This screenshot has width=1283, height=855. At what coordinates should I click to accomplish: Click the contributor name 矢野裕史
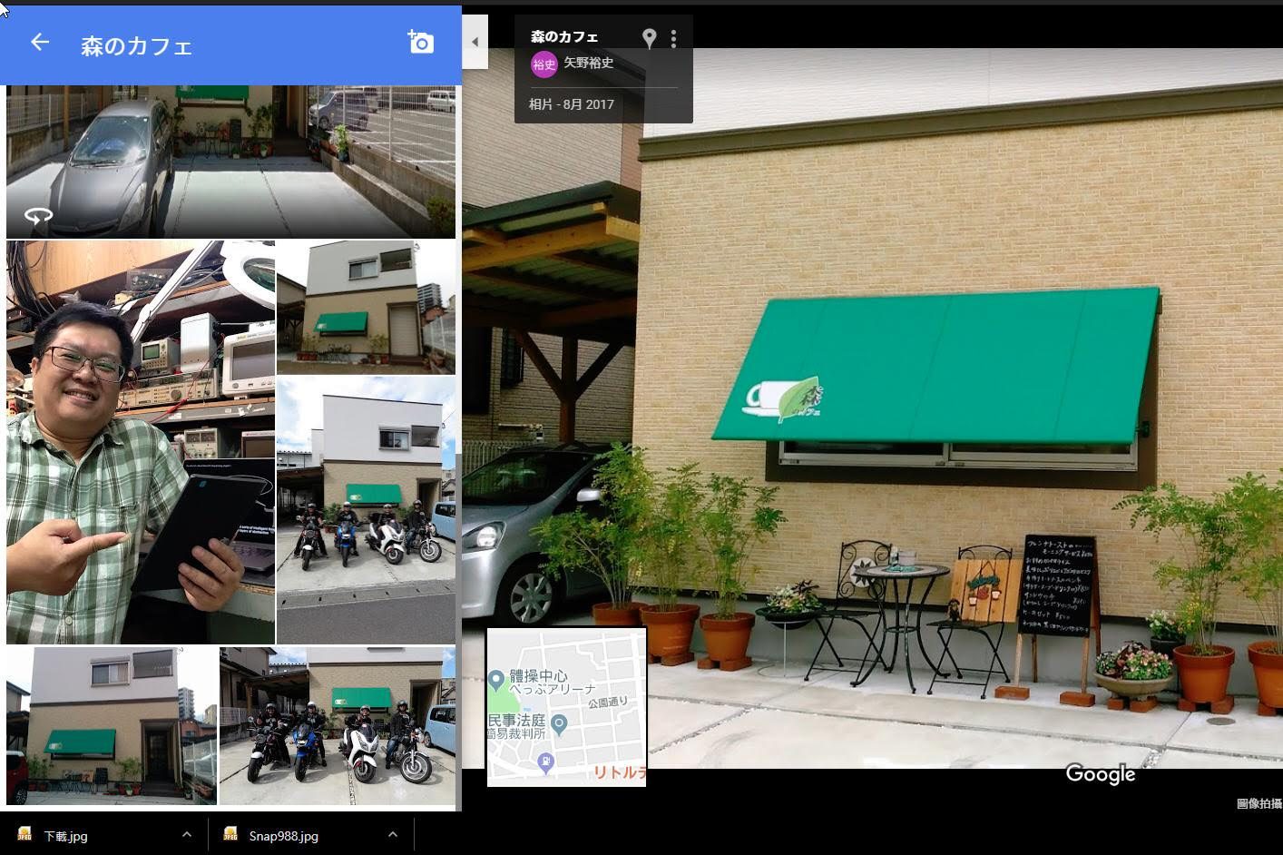589,63
